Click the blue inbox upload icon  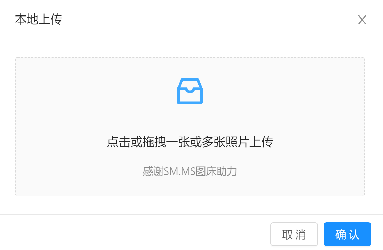pyautogui.click(x=190, y=91)
